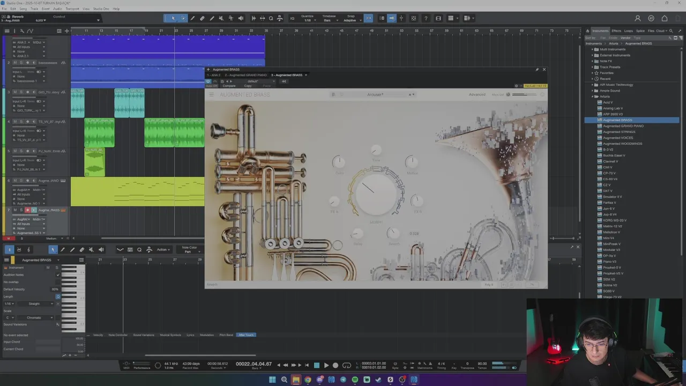Select the Eraser tool in the main toolbar
The height and width of the screenshot is (386, 686).
[x=202, y=18]
